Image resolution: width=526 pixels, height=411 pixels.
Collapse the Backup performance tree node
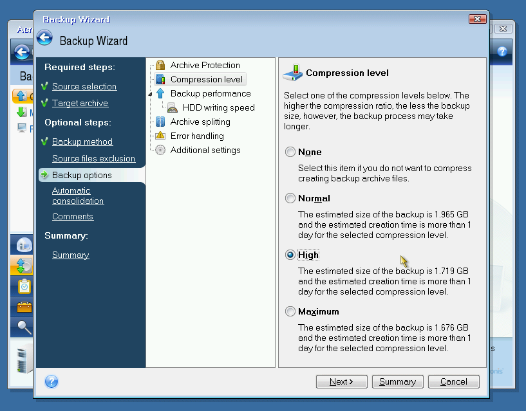pyautogui.click(x=151, y=94)
